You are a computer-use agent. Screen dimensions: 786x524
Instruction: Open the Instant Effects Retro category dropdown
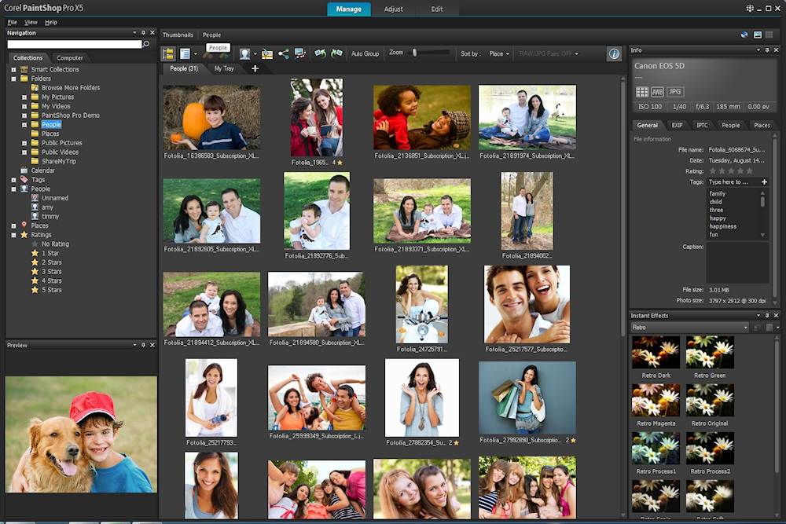[x=689, y=327]
